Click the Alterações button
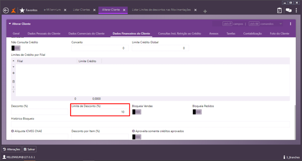 pos(12,149)
